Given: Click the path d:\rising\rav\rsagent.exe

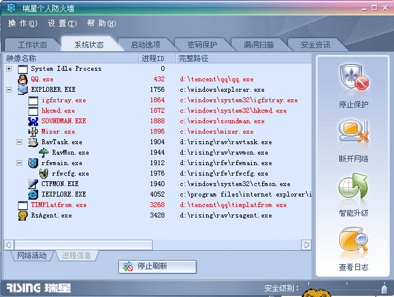Looking at the screenshot, I should click(x=226, y=216).
